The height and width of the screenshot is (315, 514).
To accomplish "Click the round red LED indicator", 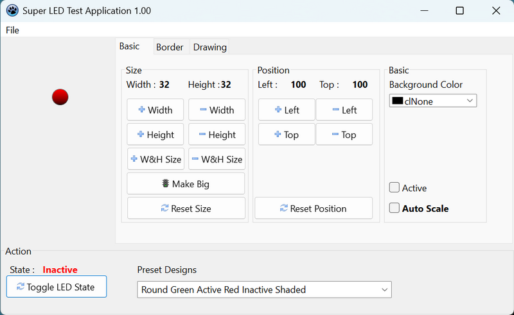I will coord(60,97).
